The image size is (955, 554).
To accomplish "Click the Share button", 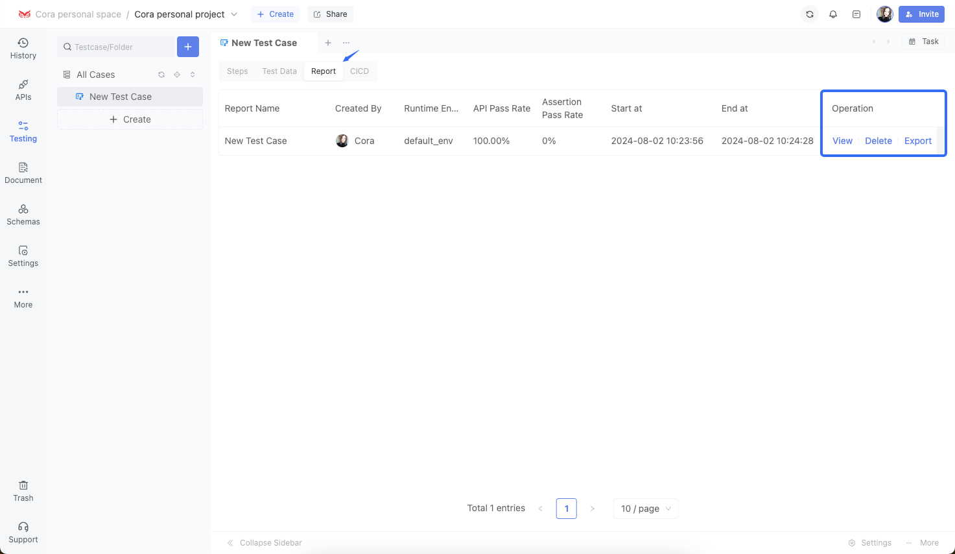I will point(330,14).
